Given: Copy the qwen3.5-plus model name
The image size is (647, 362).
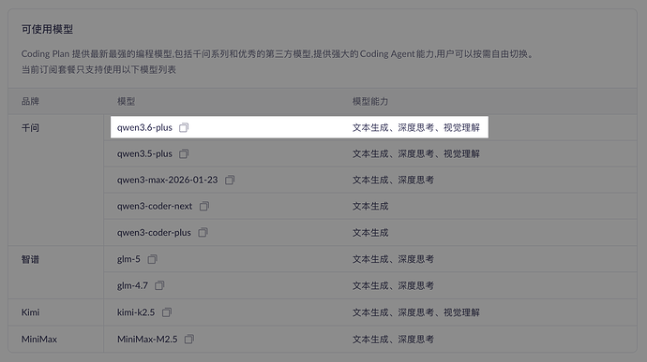Looking at the screenshot, I should pyautogui.click(x=184, y=154).
